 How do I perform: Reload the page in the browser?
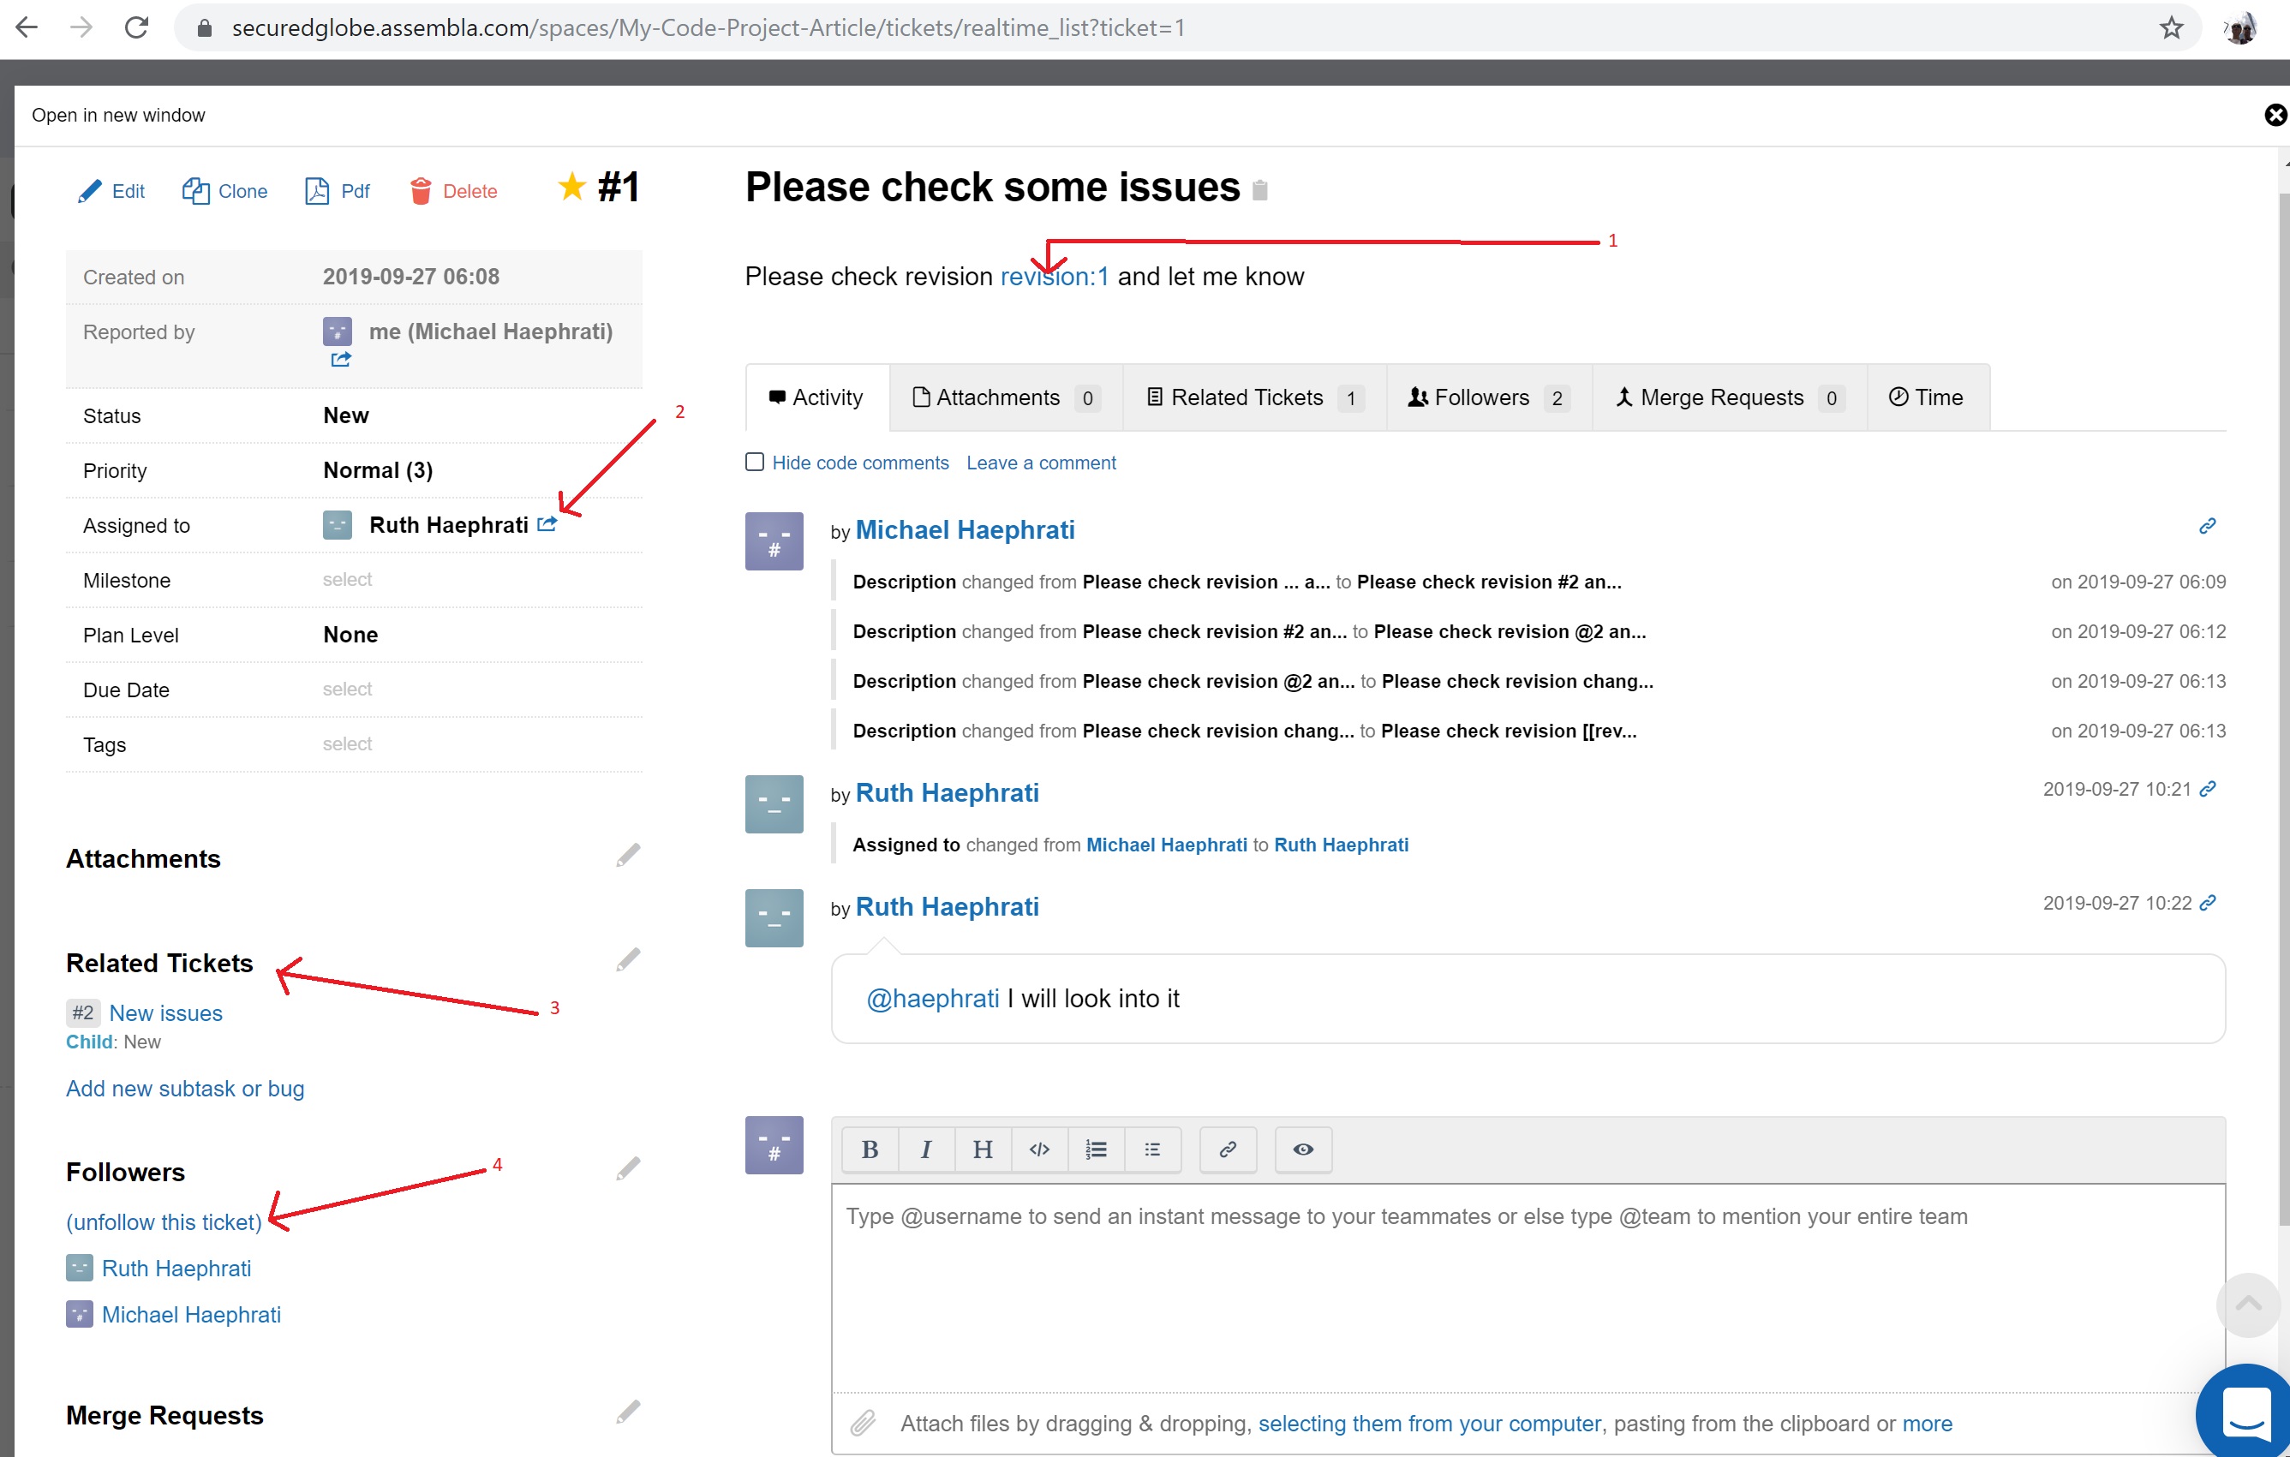tap(137, 27)
